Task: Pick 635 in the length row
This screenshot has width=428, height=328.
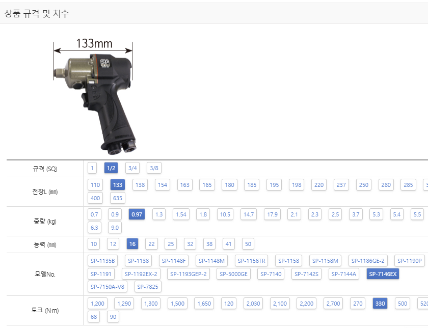Action: [118, 198]
